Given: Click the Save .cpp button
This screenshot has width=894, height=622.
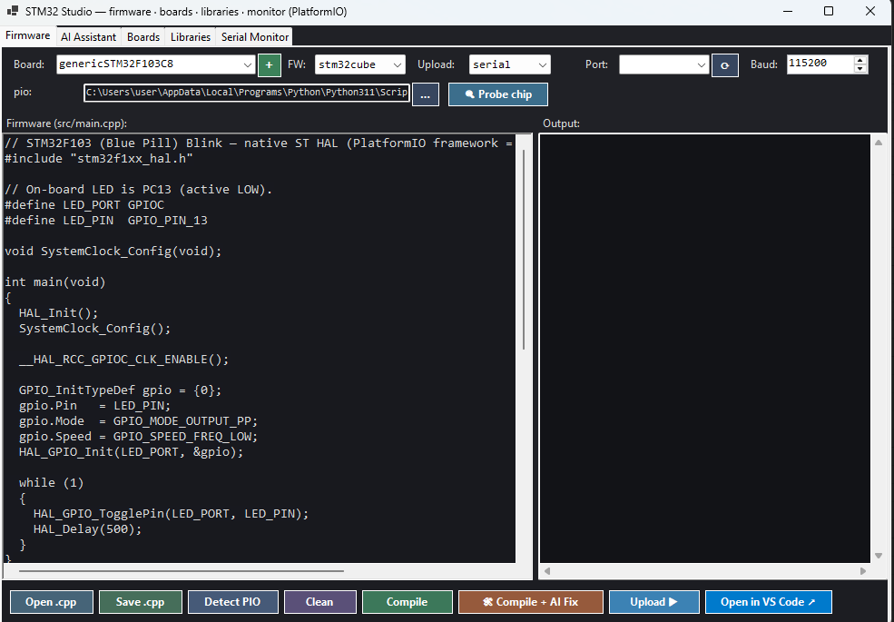Looking at the screenshot, I should coord(141,602).
